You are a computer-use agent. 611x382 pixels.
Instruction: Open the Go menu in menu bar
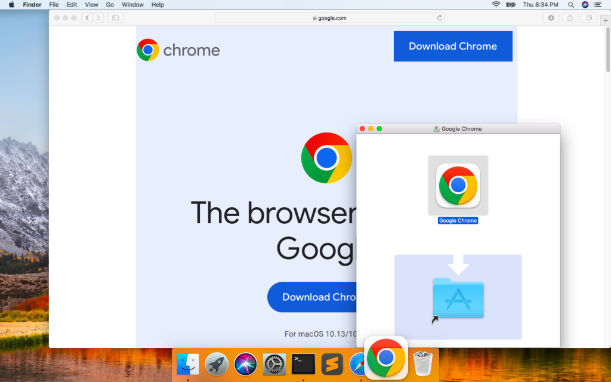[x=110, y=5]
